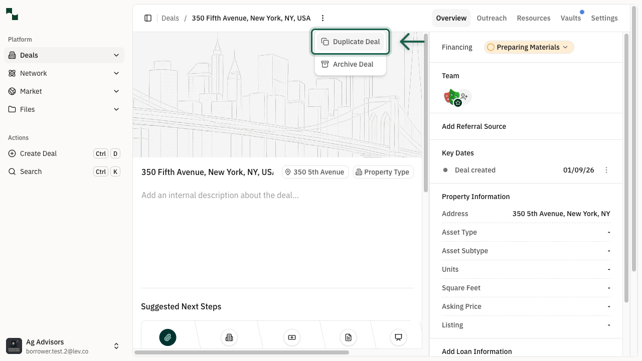Screen dimensions: 642x361
Task: Click the Lev logo in top-left
Action: (x=12, y=14)
